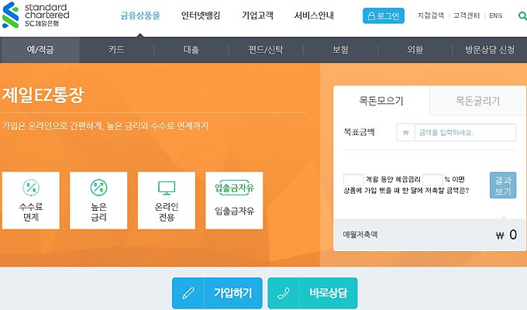Open the 인터넷뱅킹 menu
527x310 pixels.
pos(201,15)
